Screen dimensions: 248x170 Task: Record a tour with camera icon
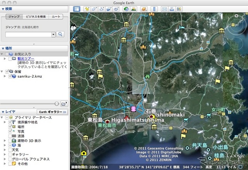(x=116, y=9)
